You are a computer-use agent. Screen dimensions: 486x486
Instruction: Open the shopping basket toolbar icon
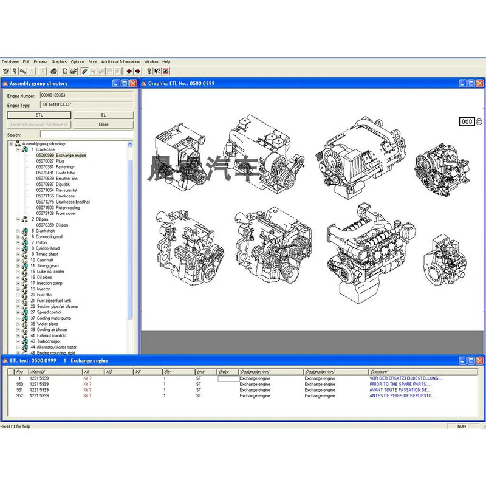point(6,71)
